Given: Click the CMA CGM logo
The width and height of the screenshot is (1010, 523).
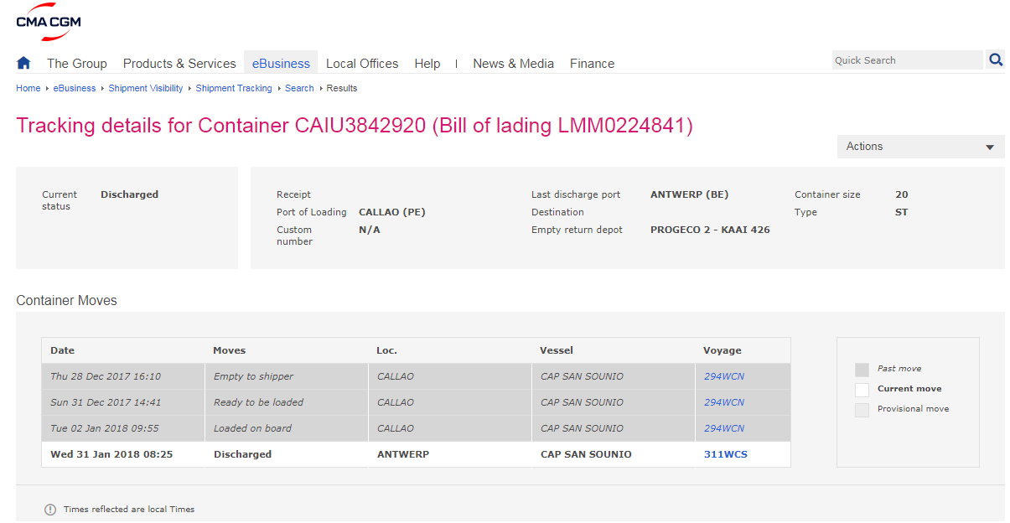Looking at the screenshot, I should [49, 22].
